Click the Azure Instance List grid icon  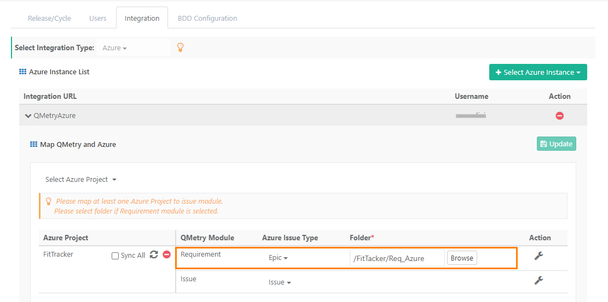pos(23,72)
